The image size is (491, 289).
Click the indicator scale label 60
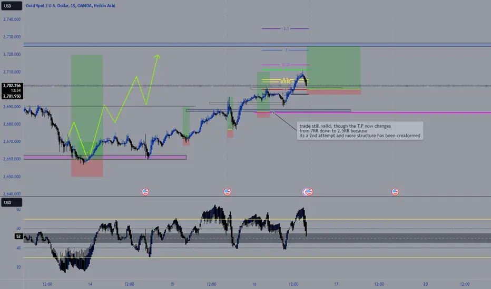click(x=18, y=229)
